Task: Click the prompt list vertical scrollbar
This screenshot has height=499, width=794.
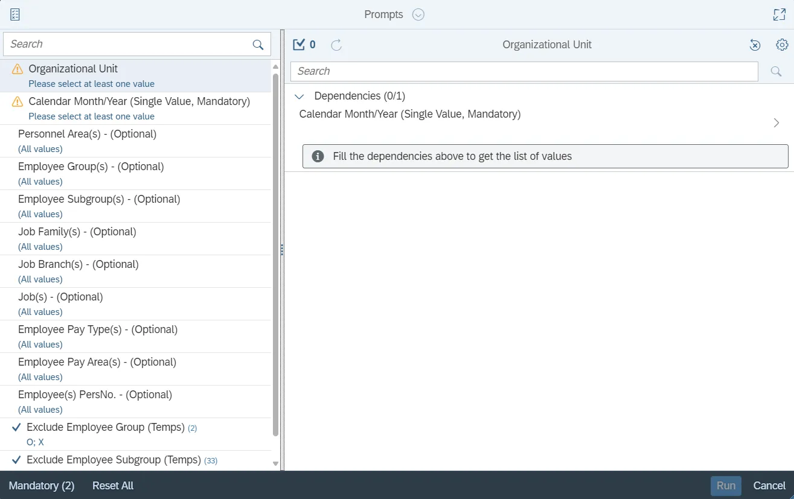Action: 276,253
